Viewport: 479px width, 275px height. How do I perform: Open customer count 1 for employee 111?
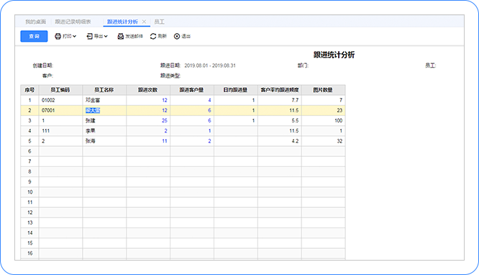(209, 130)
